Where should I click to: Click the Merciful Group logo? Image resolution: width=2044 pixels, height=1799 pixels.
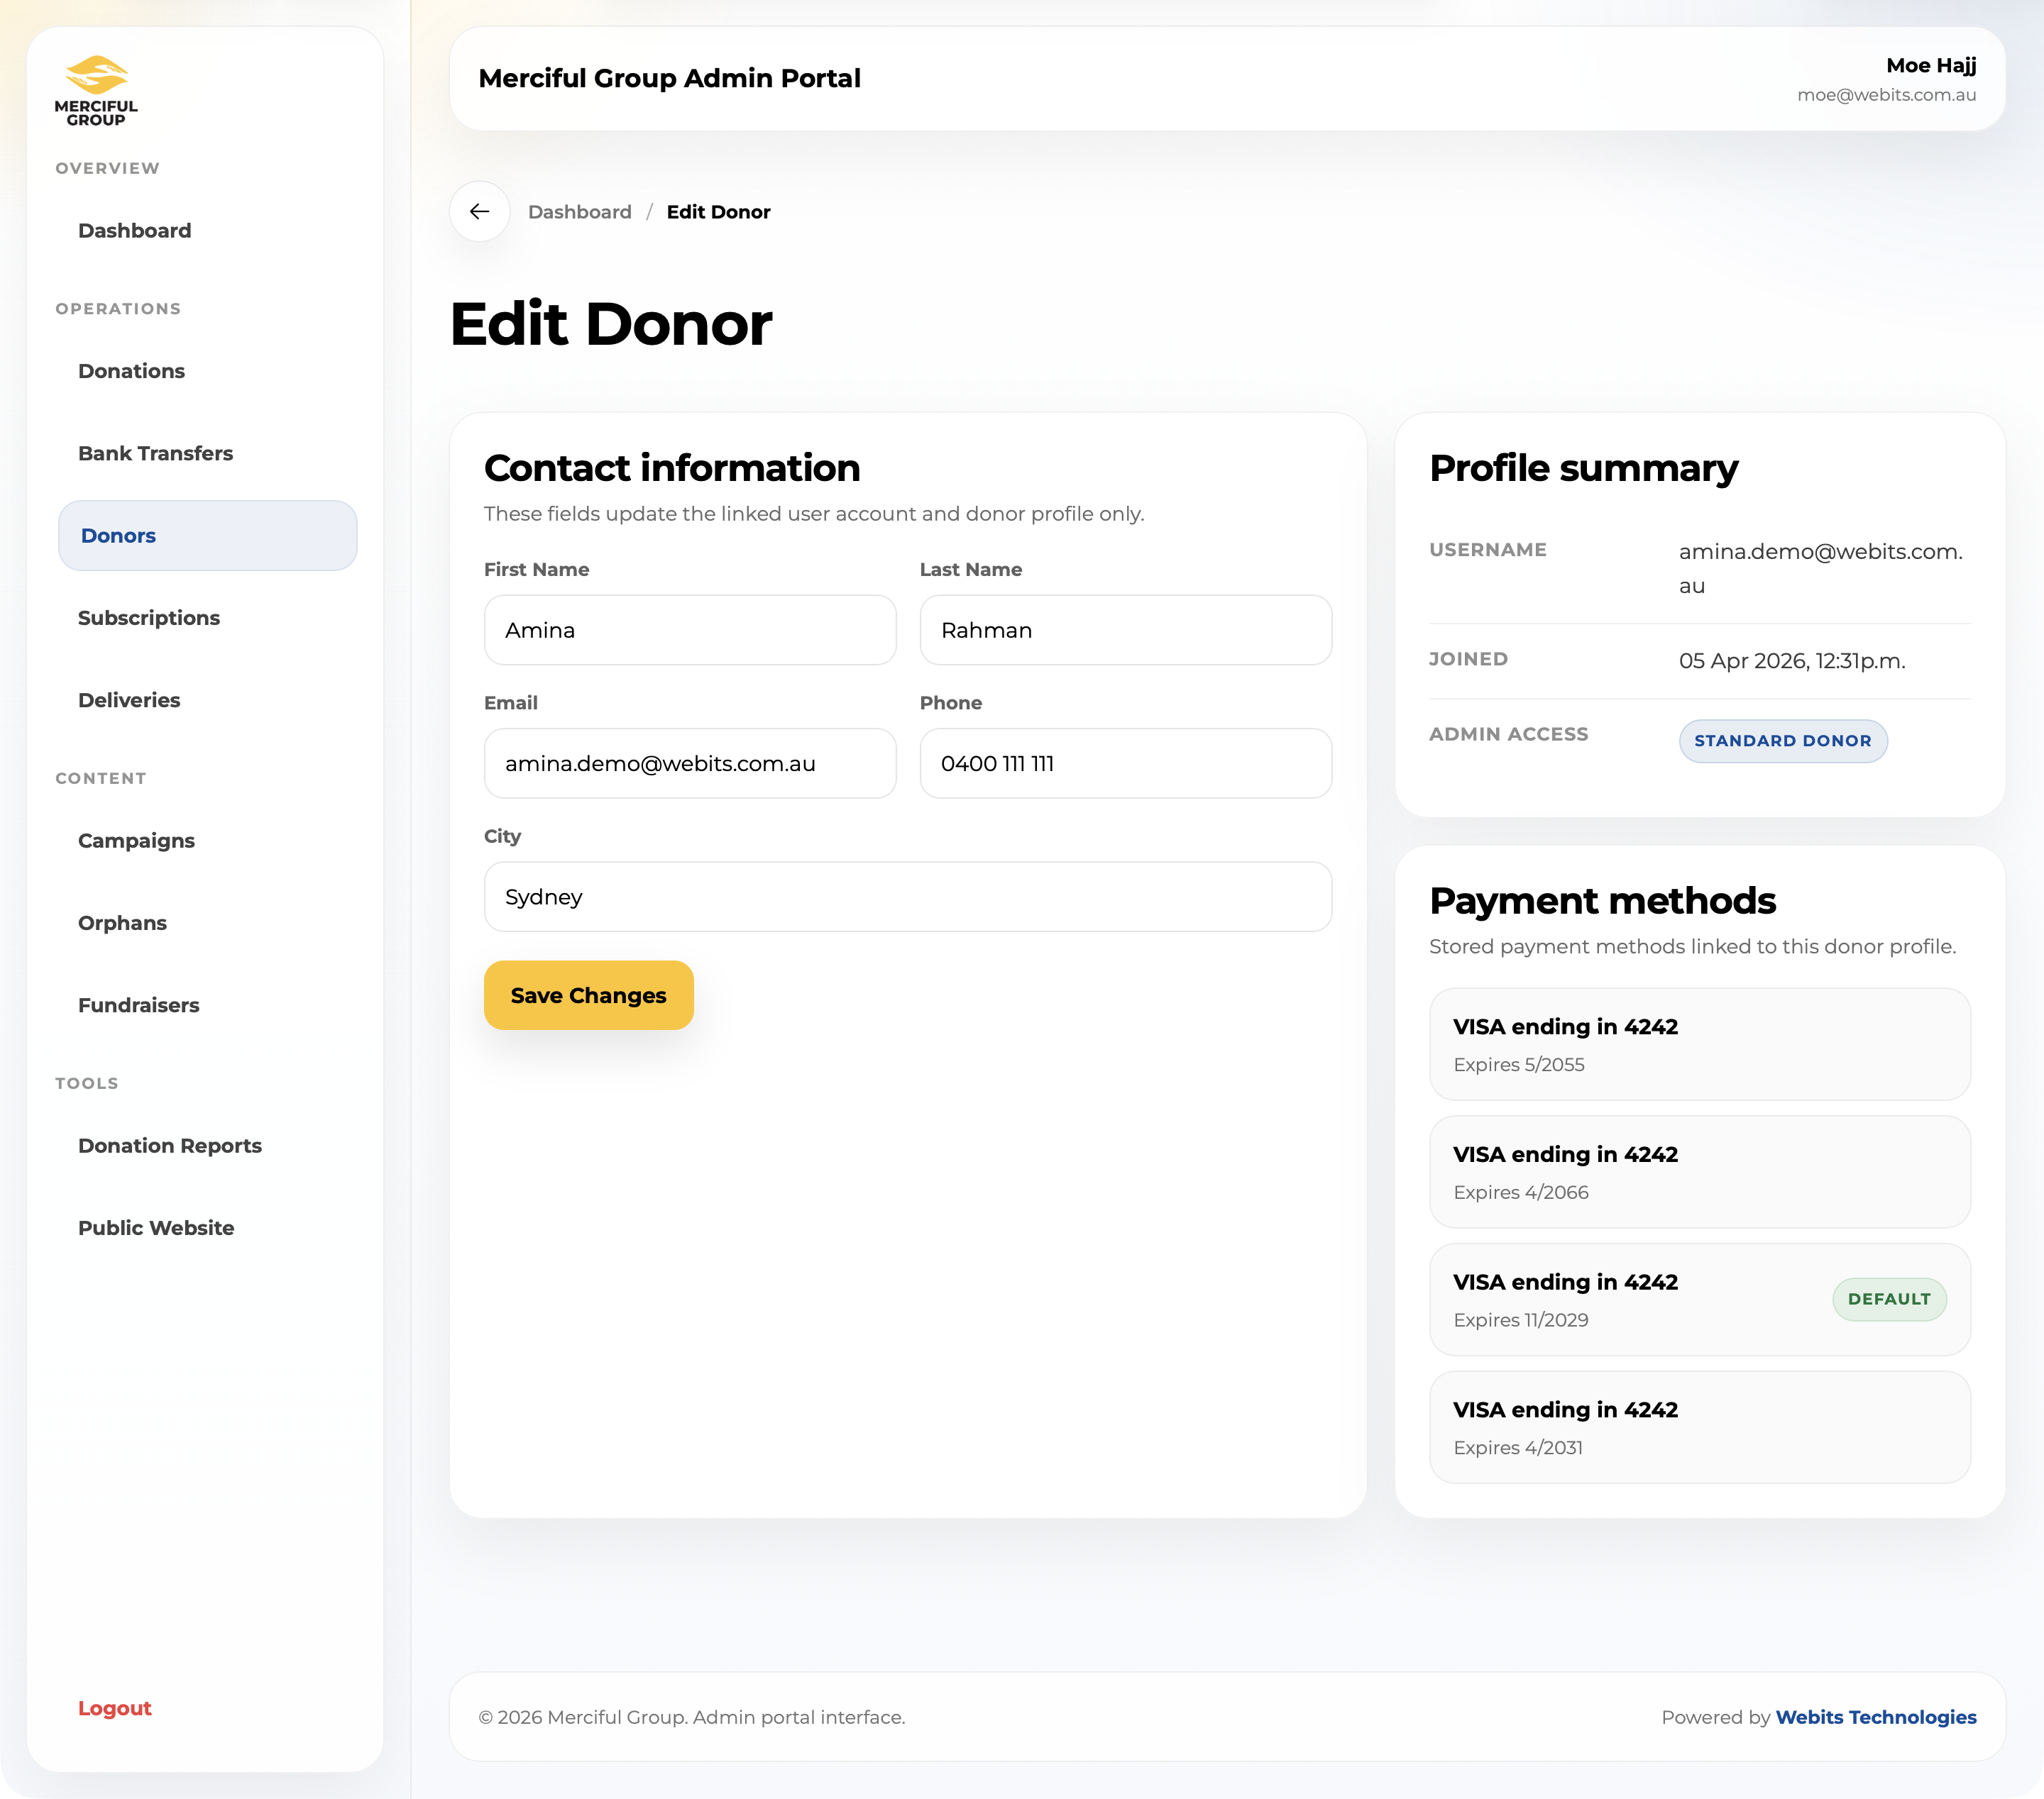pyautogui.click(x=96, y=91)
